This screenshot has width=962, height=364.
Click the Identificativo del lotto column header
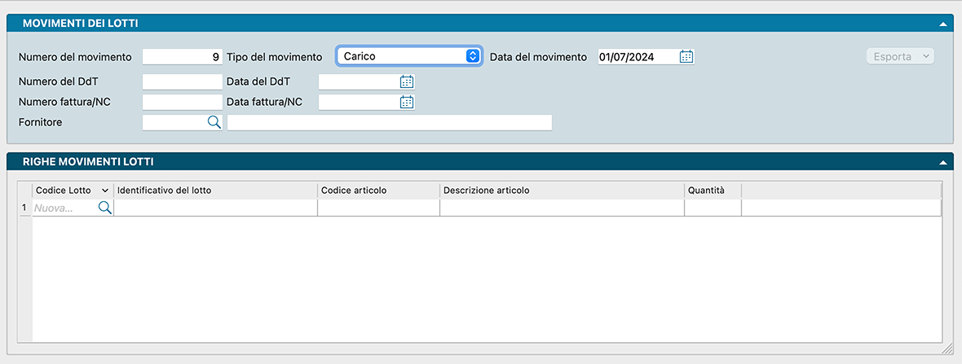215,191
